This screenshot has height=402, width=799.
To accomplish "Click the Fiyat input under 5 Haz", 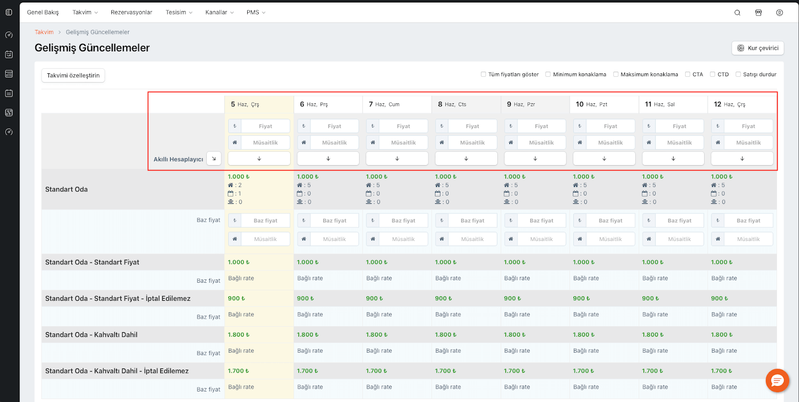I will pyautogui.click(x=265, y=126).
